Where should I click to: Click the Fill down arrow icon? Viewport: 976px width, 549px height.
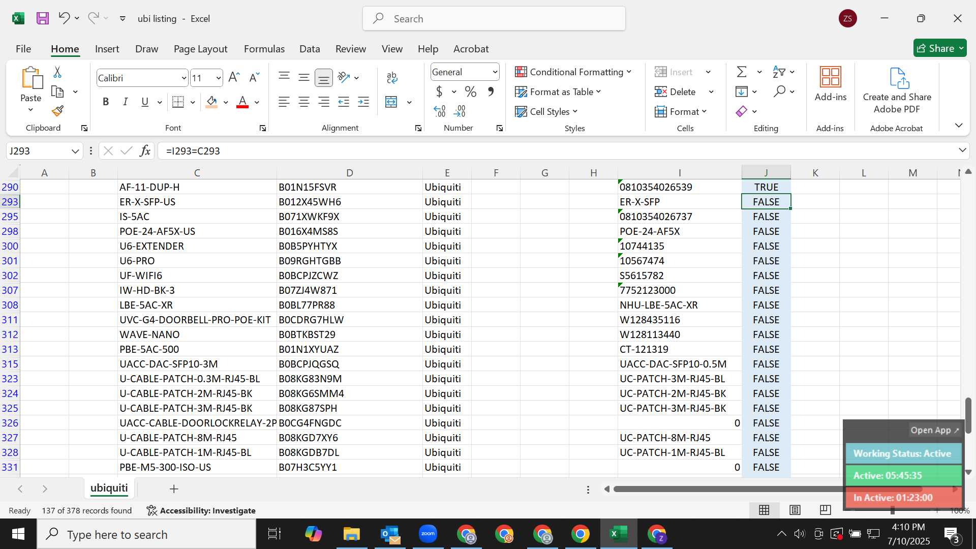pos(742,91)
